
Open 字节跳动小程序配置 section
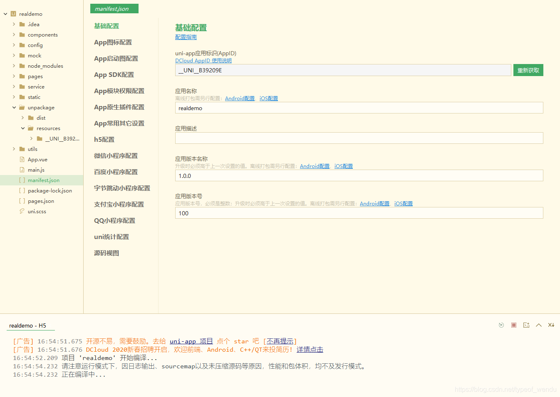pos(122,188)
